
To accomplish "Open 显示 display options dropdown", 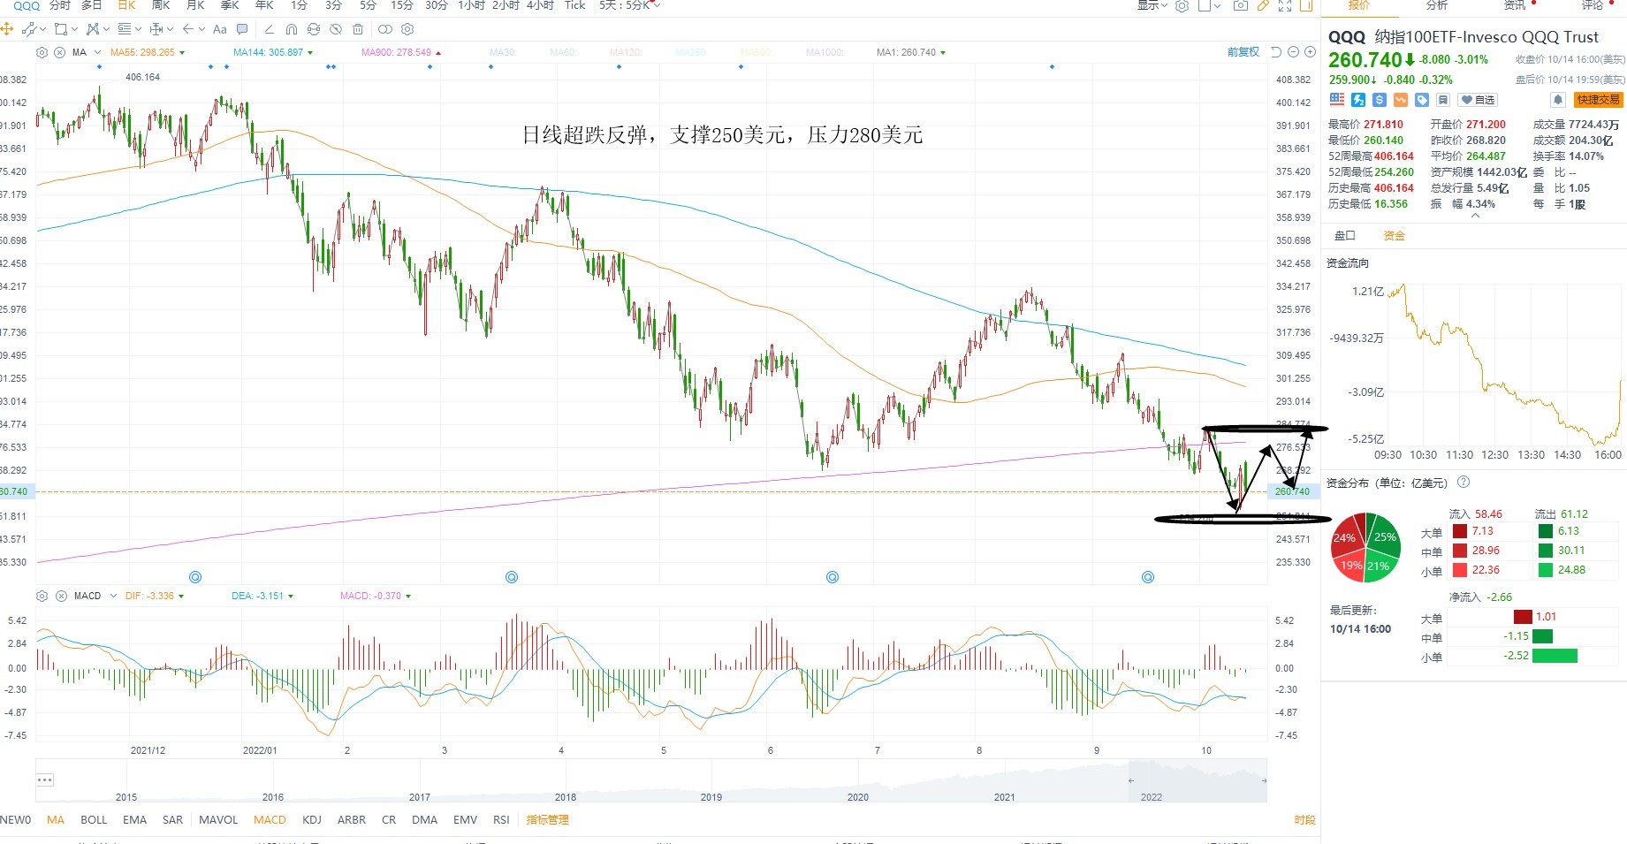I will (x=1152, y=5).
